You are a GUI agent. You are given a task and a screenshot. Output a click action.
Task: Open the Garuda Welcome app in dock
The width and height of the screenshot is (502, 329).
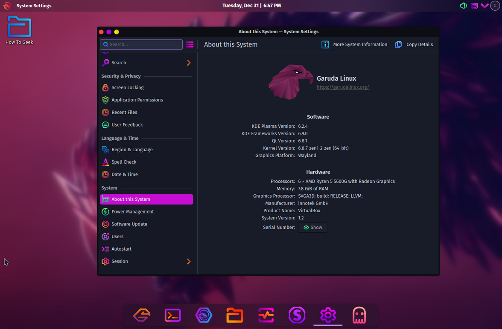click(142, 315)
